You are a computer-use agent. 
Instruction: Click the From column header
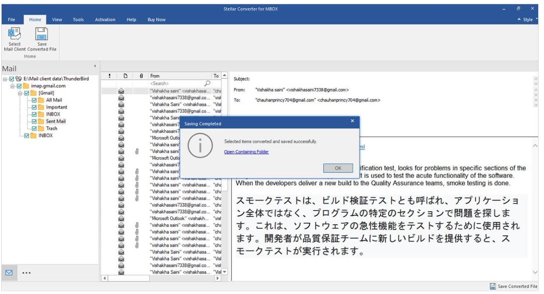180,76
